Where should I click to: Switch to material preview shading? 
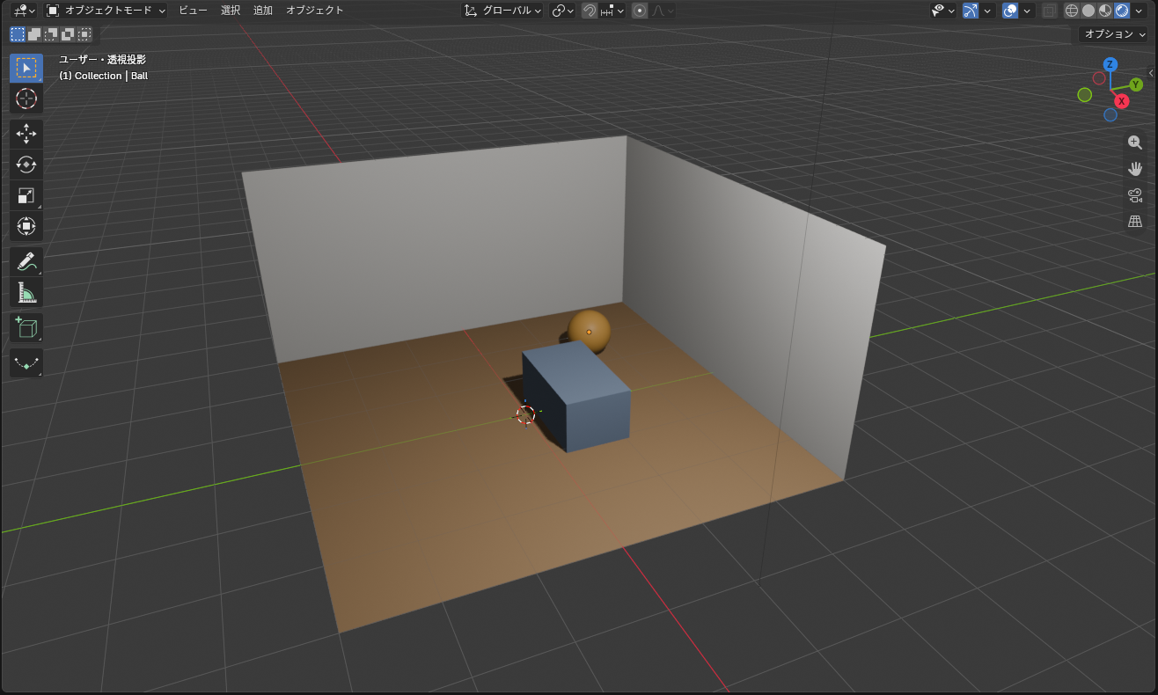(x=1105, y=11)
